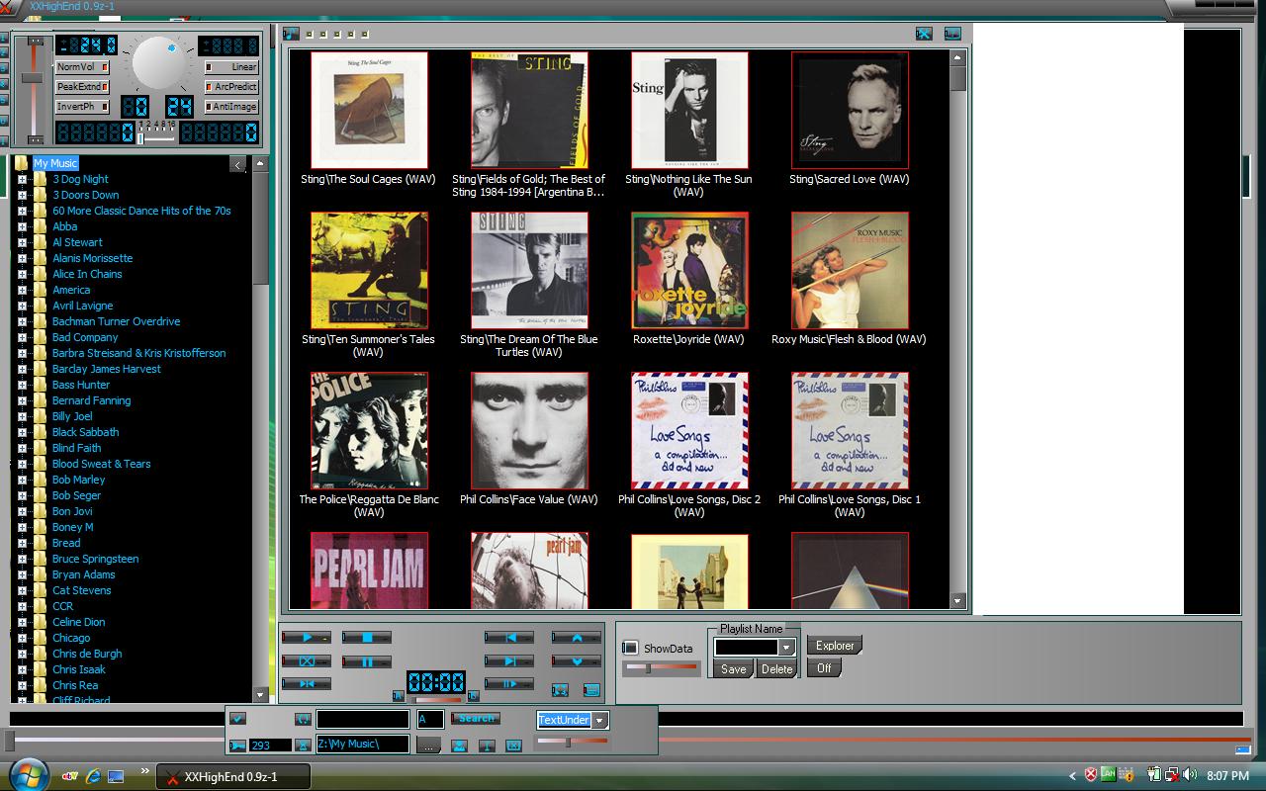Viewport: 1266px width, 791px height.
Task: Click the crossed-box unload button under Play
Action: point(307,660)
